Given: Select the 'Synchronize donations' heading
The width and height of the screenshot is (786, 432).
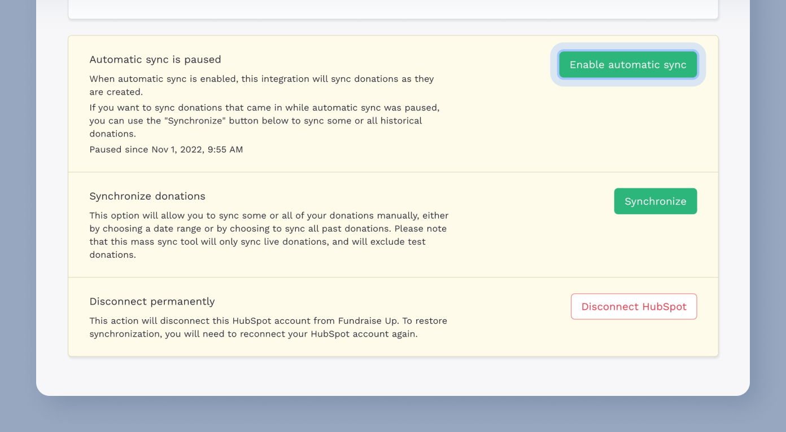Looking at the screenshot, I should (147, 196).
